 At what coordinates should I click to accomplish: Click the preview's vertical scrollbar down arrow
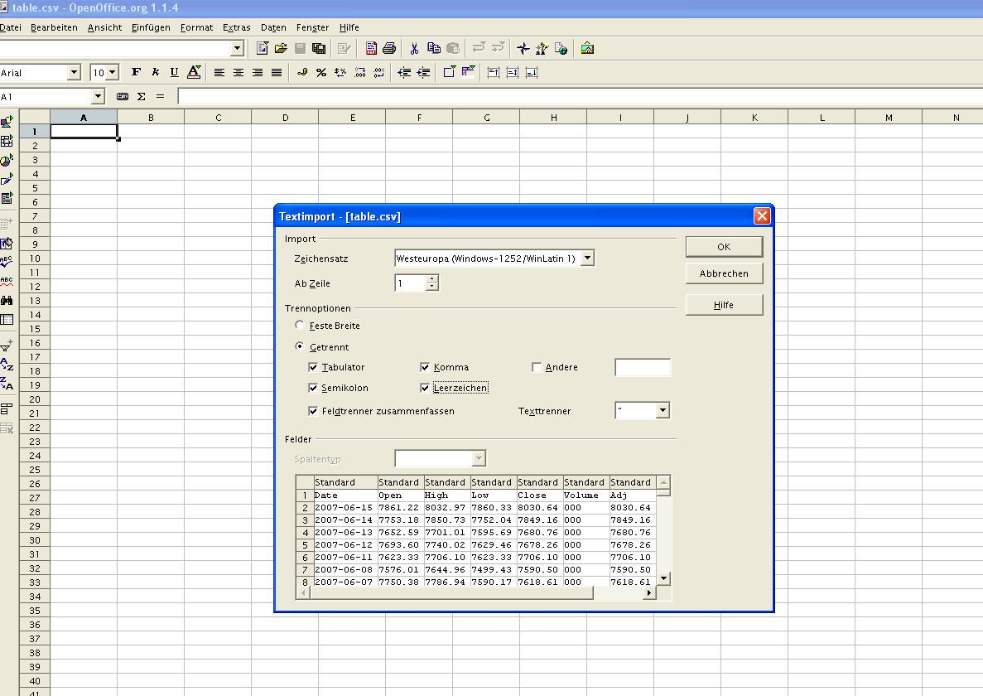(x=663, y=578)
